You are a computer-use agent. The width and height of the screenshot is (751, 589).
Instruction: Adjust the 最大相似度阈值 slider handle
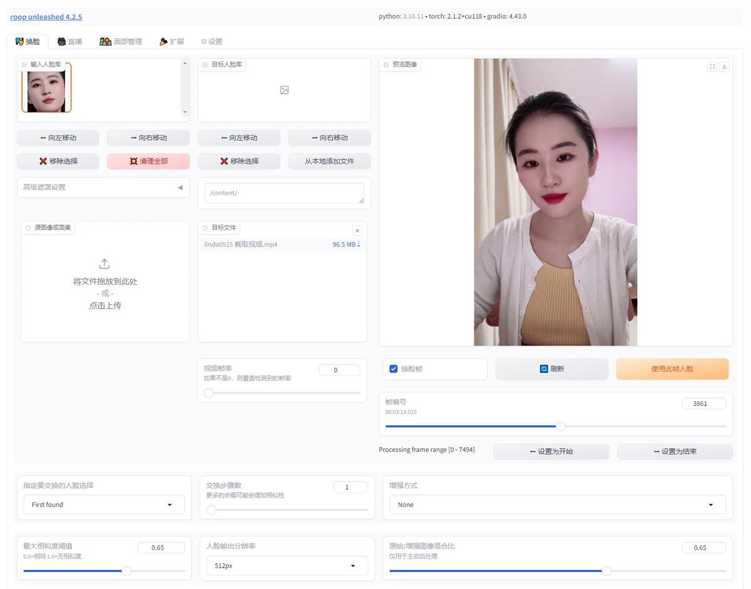(x=126, y=571)
